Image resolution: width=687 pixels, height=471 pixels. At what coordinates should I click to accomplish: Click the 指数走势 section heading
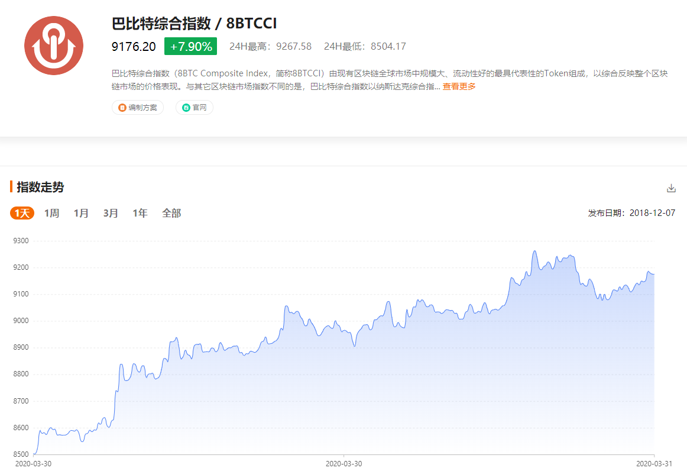pyautogui.click(x=40, y=187)
